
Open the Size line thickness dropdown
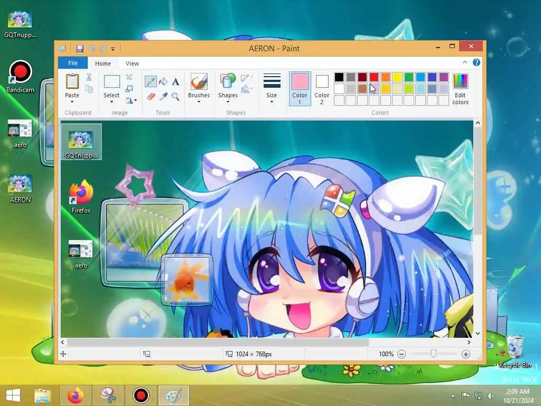tap(272, 88)
